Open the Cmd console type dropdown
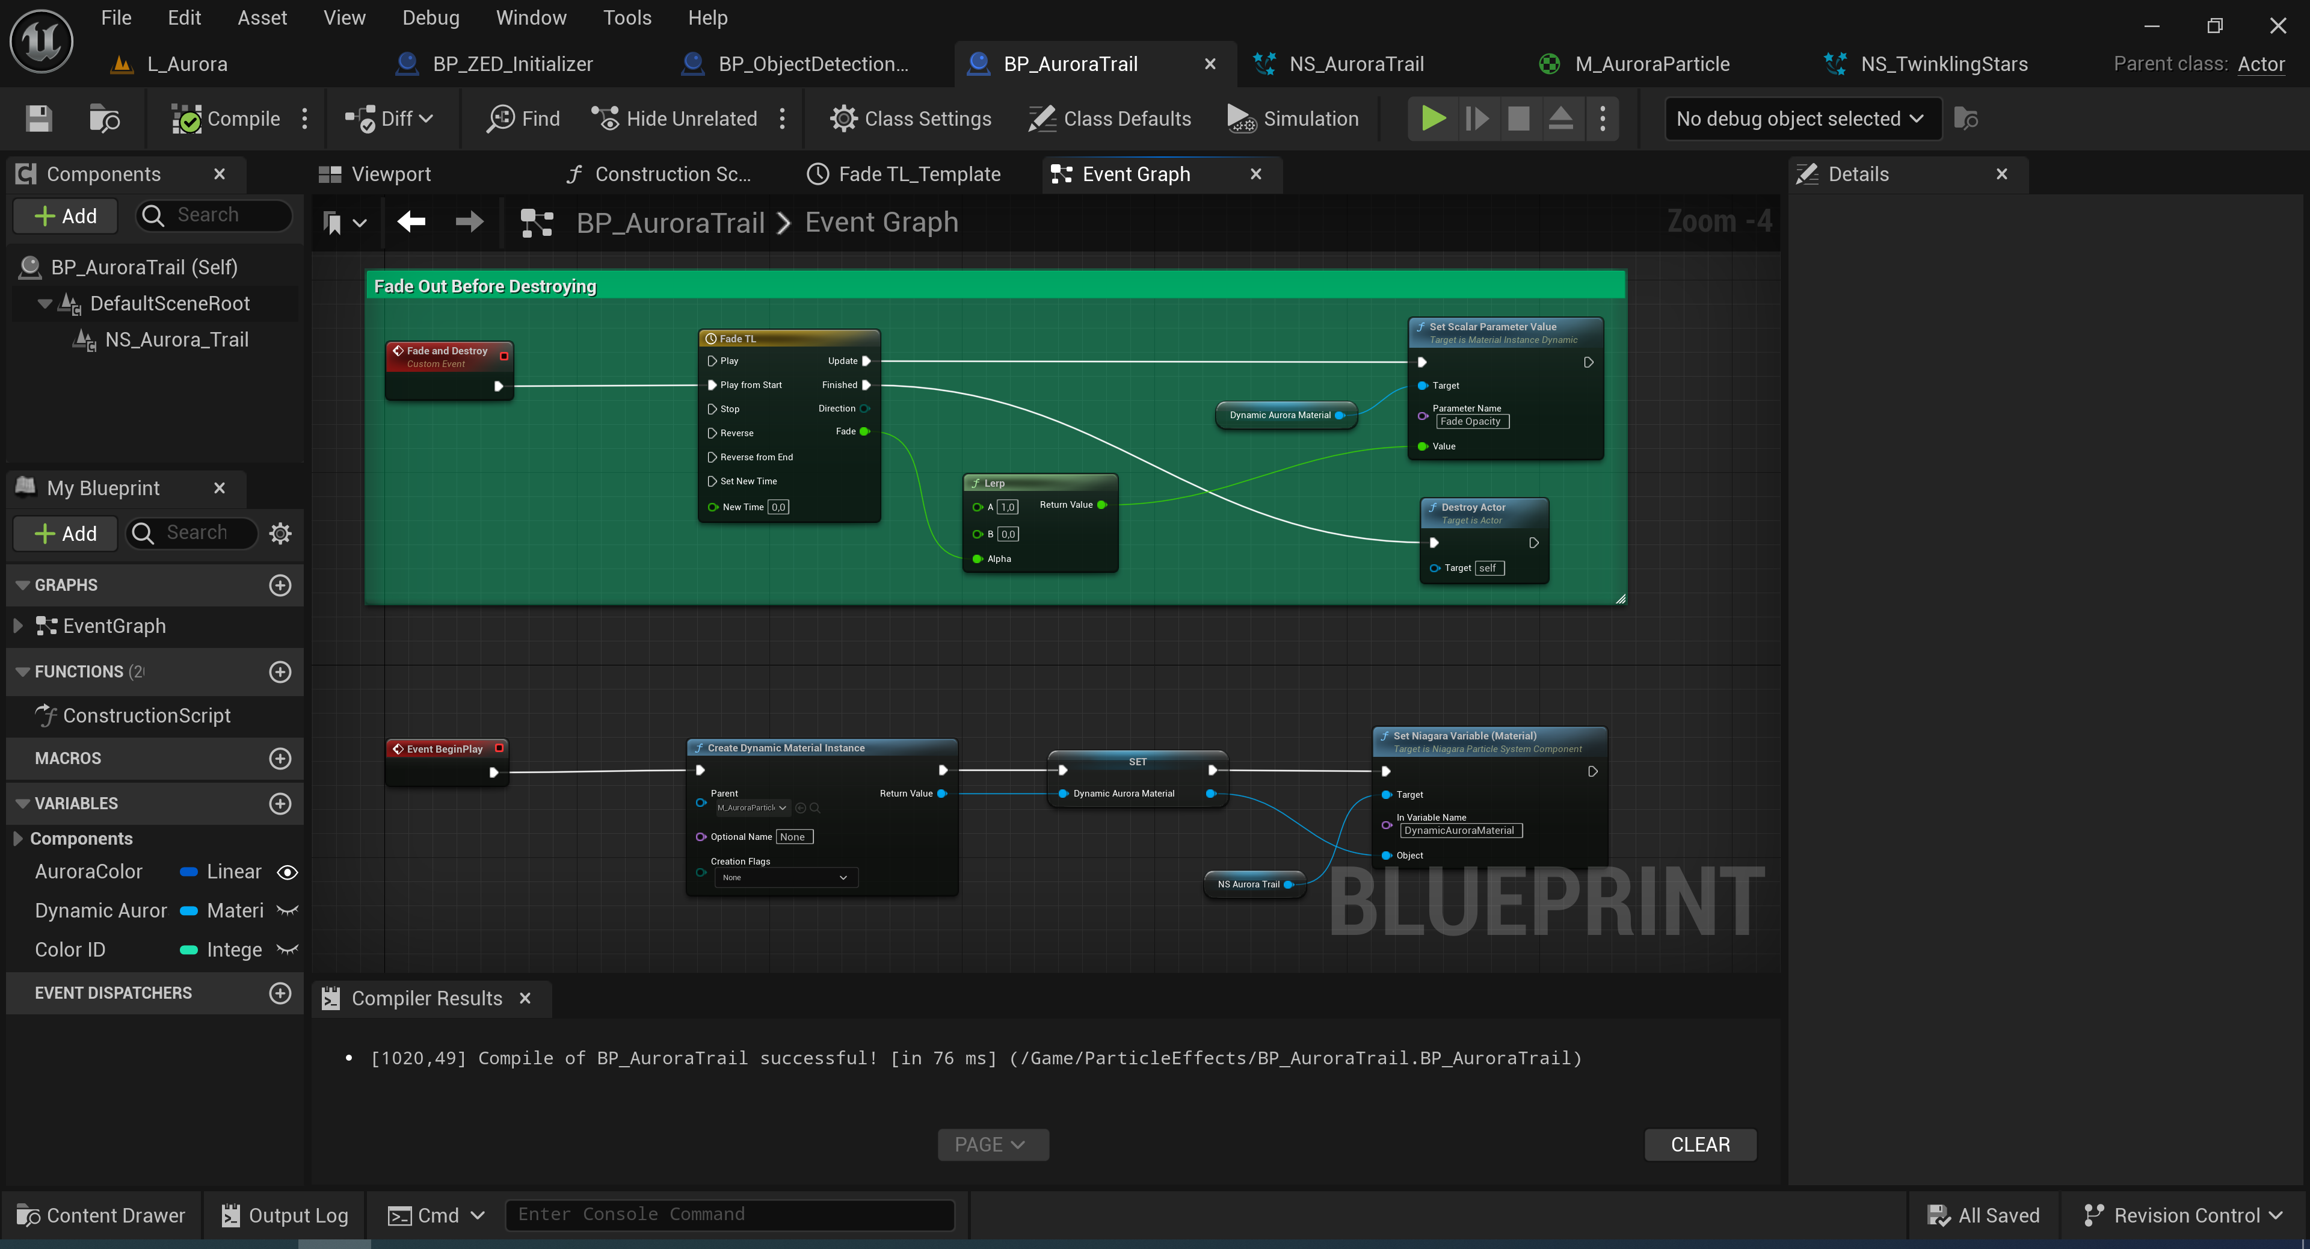Image resolution: width=2310 pixels, height=1249 pixels. click(437, 1215)
